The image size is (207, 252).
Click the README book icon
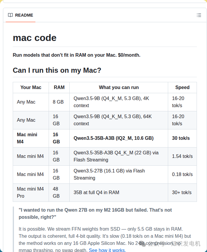click(10, 15)
